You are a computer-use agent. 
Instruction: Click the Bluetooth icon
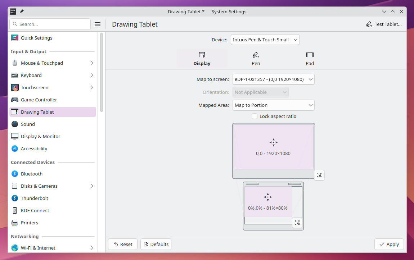tap(15, 174)
